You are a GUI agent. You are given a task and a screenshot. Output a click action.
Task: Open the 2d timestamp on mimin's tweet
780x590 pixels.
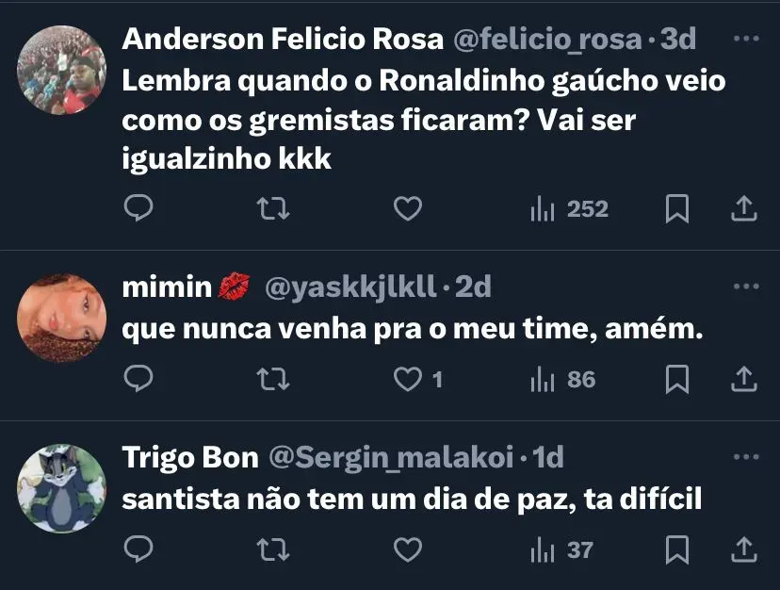point(473,287)
